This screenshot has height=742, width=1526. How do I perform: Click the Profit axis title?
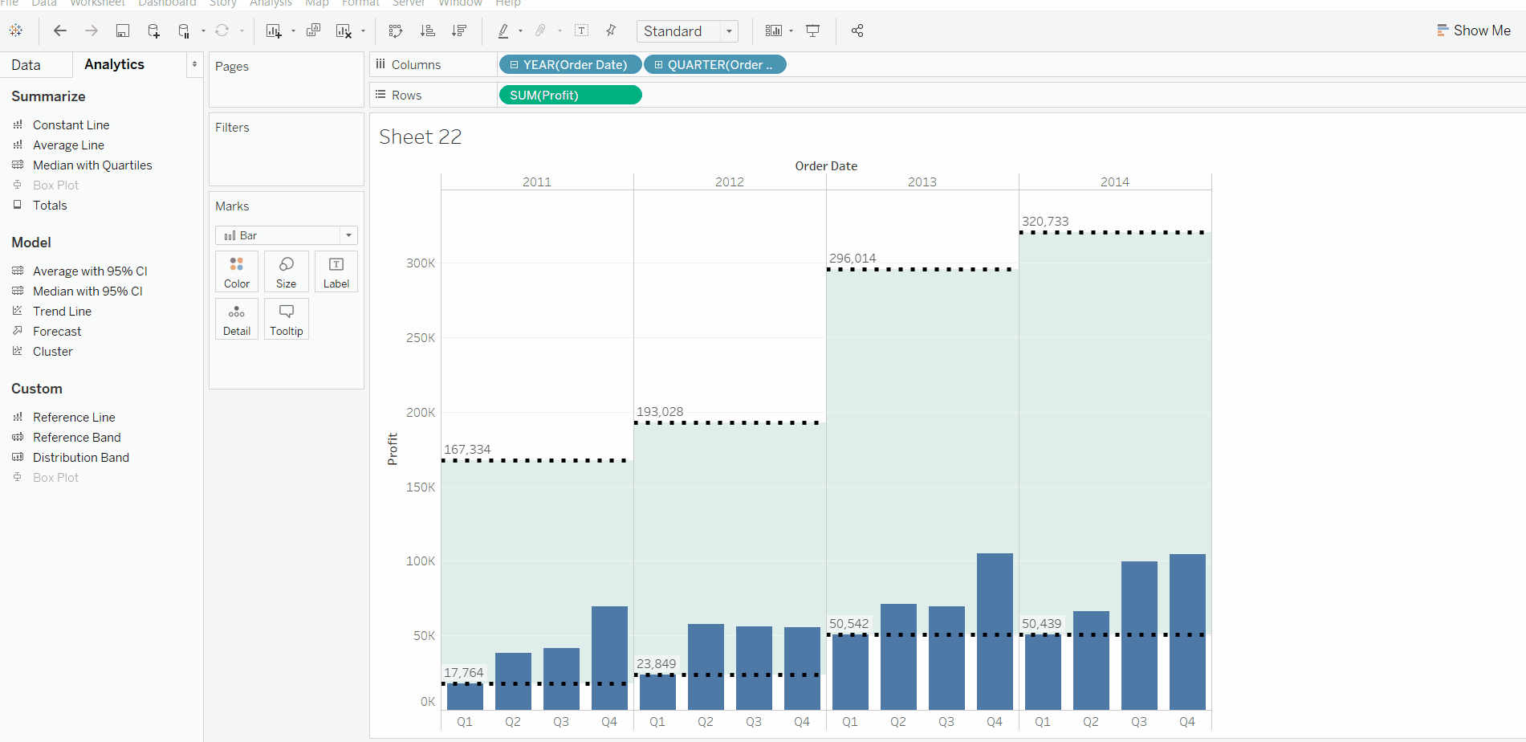[x=393, y=449]
